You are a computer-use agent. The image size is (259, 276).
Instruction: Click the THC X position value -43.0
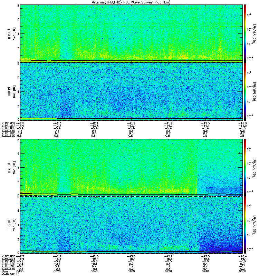131,256
